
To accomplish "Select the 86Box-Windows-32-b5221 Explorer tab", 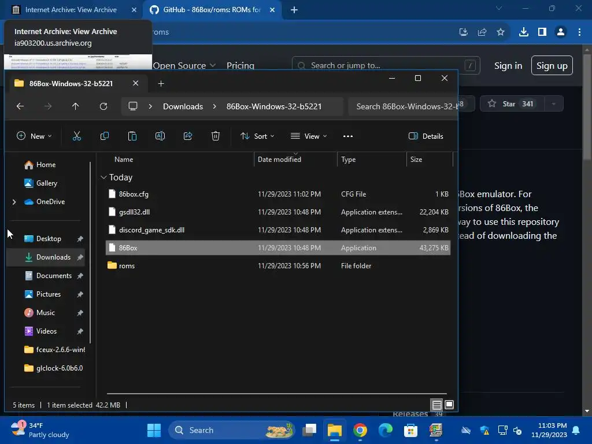I will click(x=71, y=84).
